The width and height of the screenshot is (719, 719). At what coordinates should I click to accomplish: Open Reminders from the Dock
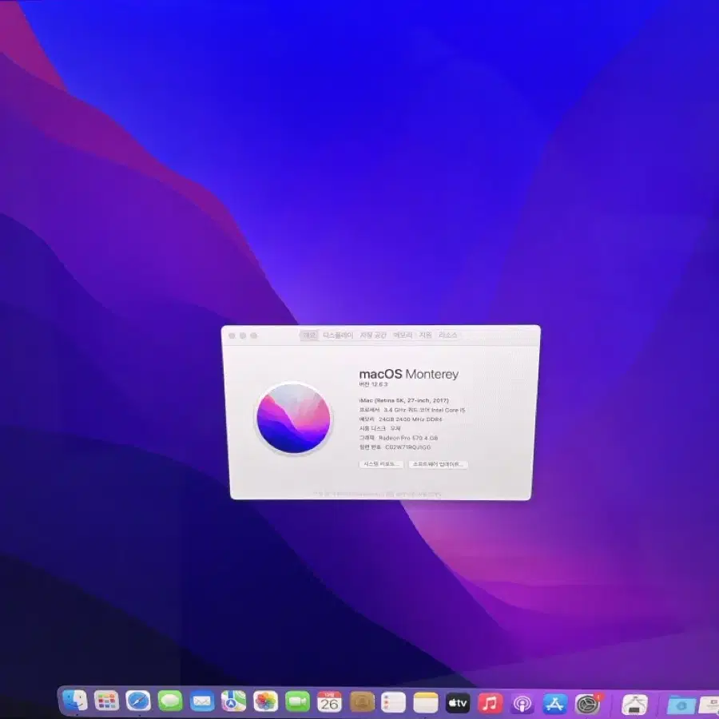[393, 702]
